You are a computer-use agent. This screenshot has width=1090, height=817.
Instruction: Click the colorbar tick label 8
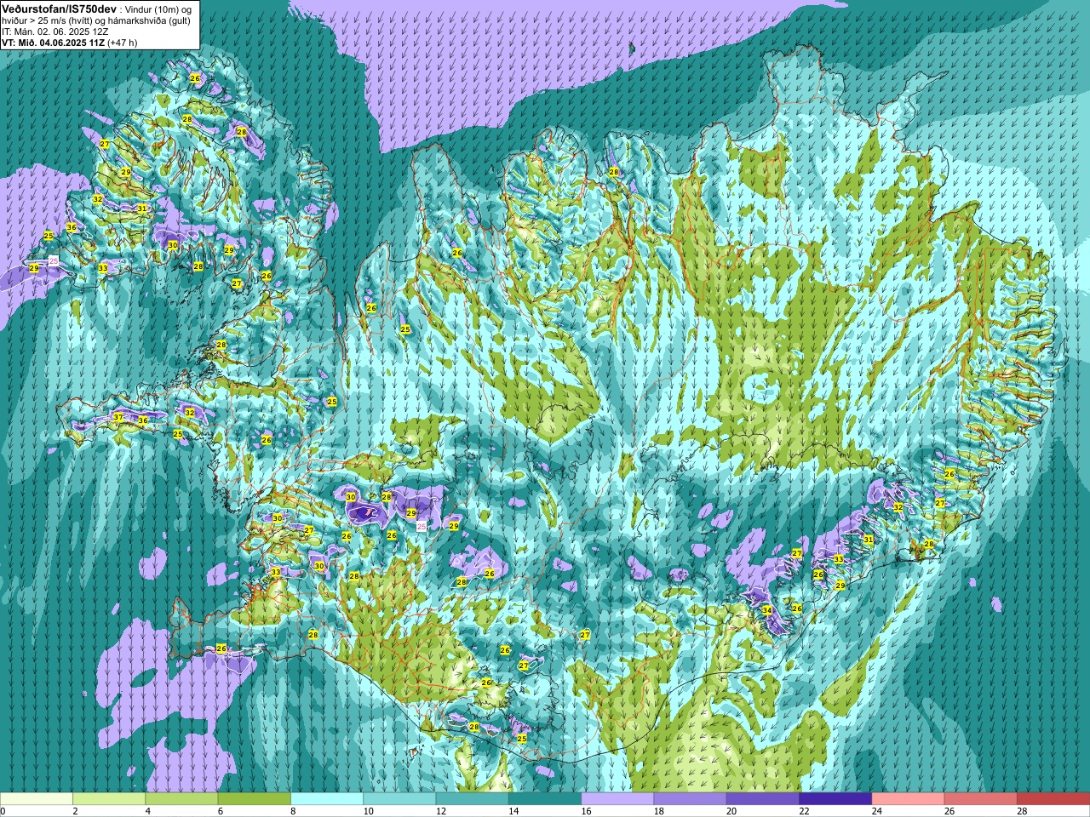coord(293,811)
